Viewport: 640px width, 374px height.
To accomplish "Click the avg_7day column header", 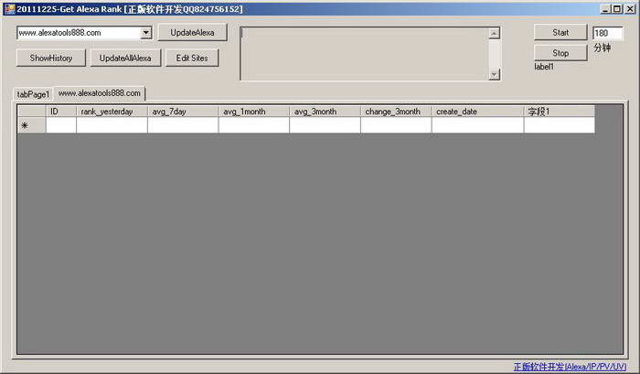I will click(x=182, y=111).
